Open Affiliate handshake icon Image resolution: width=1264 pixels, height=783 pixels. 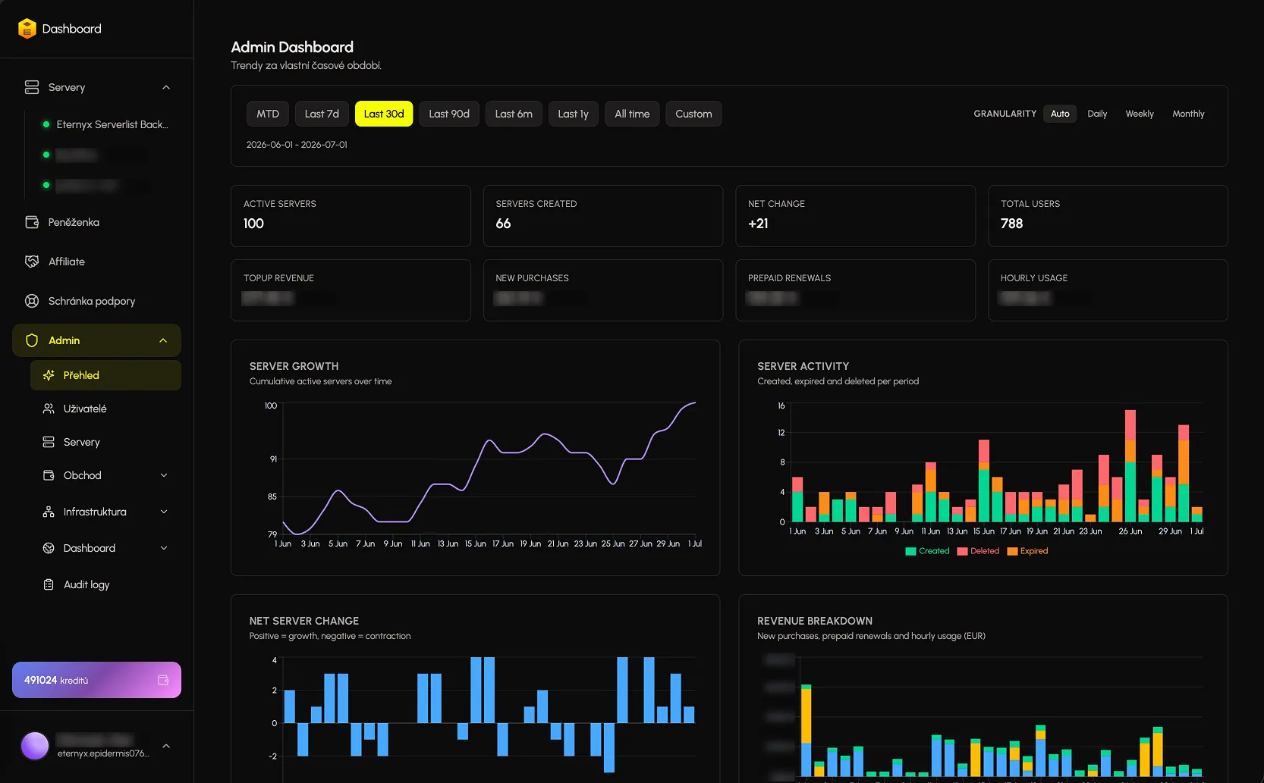point(32,262)
